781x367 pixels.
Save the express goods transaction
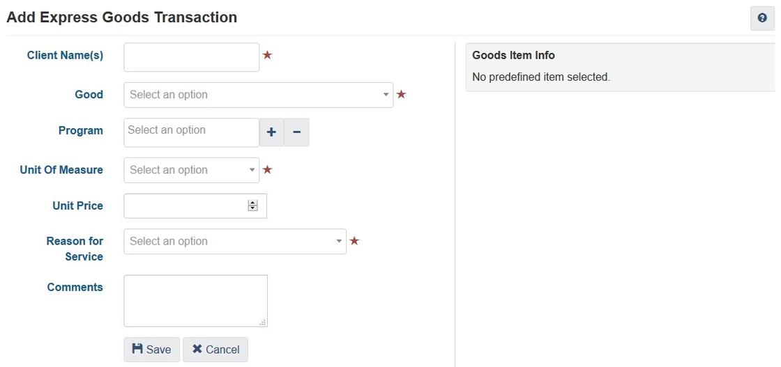152,350
